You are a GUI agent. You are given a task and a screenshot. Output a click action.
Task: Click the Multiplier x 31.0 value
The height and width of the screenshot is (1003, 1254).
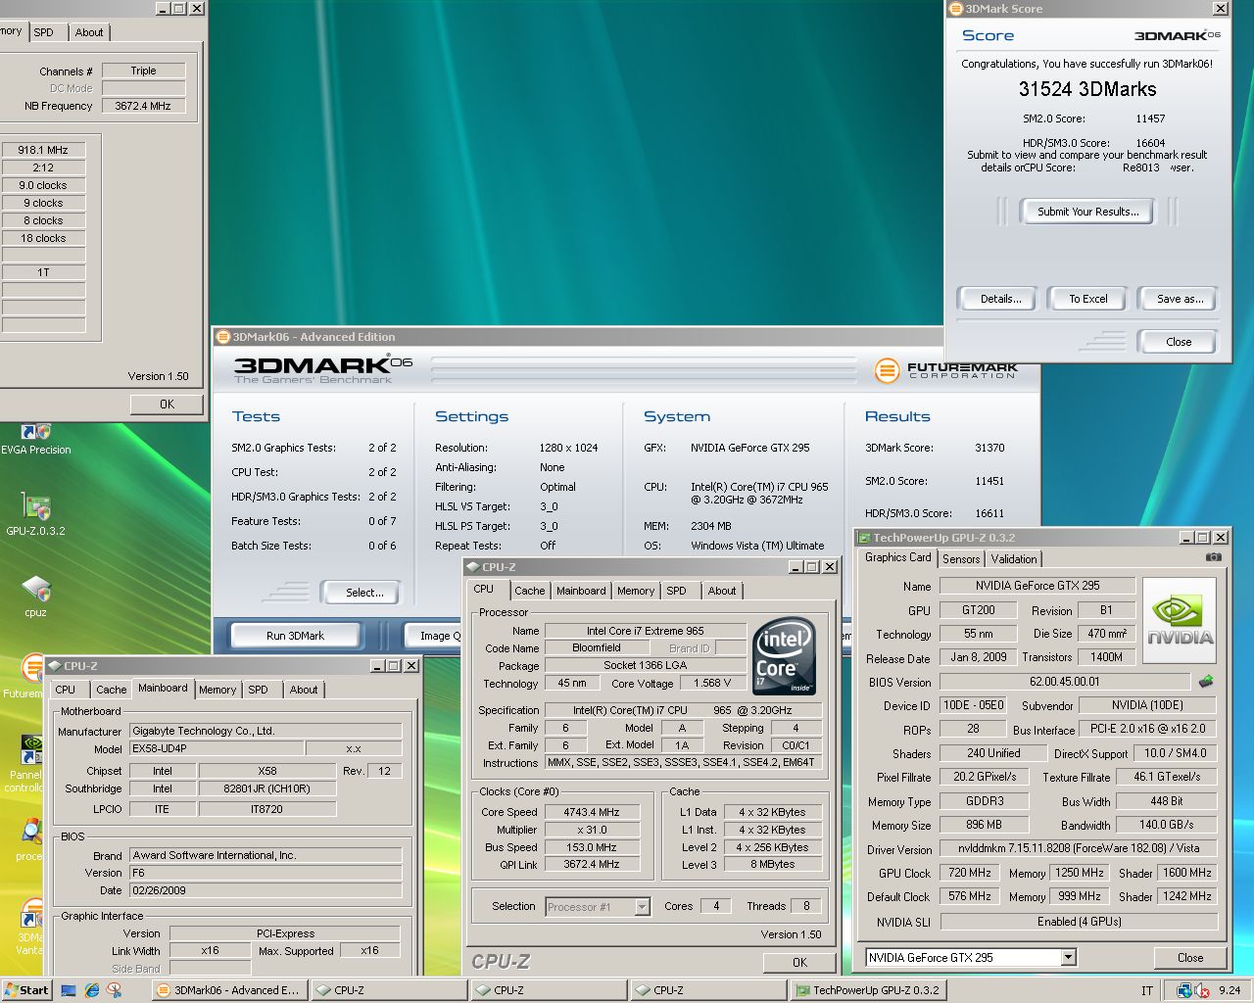pyautogui.click(x=591, y=830)
